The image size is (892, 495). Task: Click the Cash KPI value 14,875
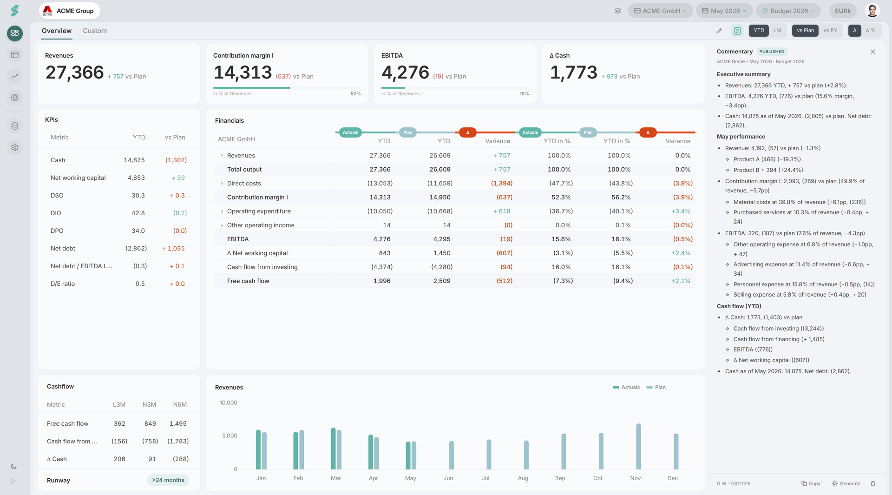point(134,160)
